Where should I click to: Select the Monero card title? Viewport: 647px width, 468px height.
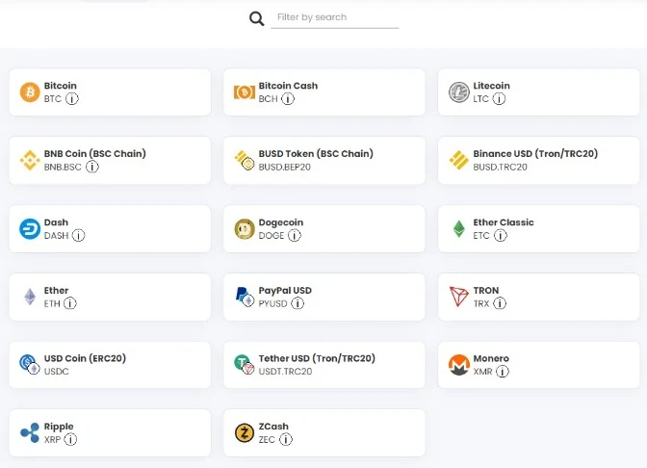coord(491,358)
